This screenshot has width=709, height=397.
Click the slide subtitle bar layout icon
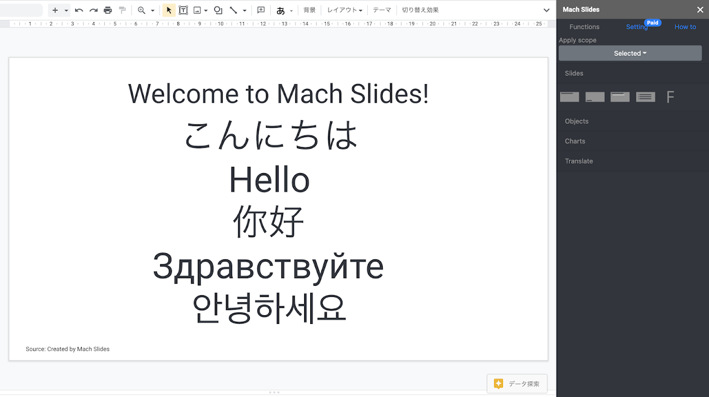pos(620,97)
